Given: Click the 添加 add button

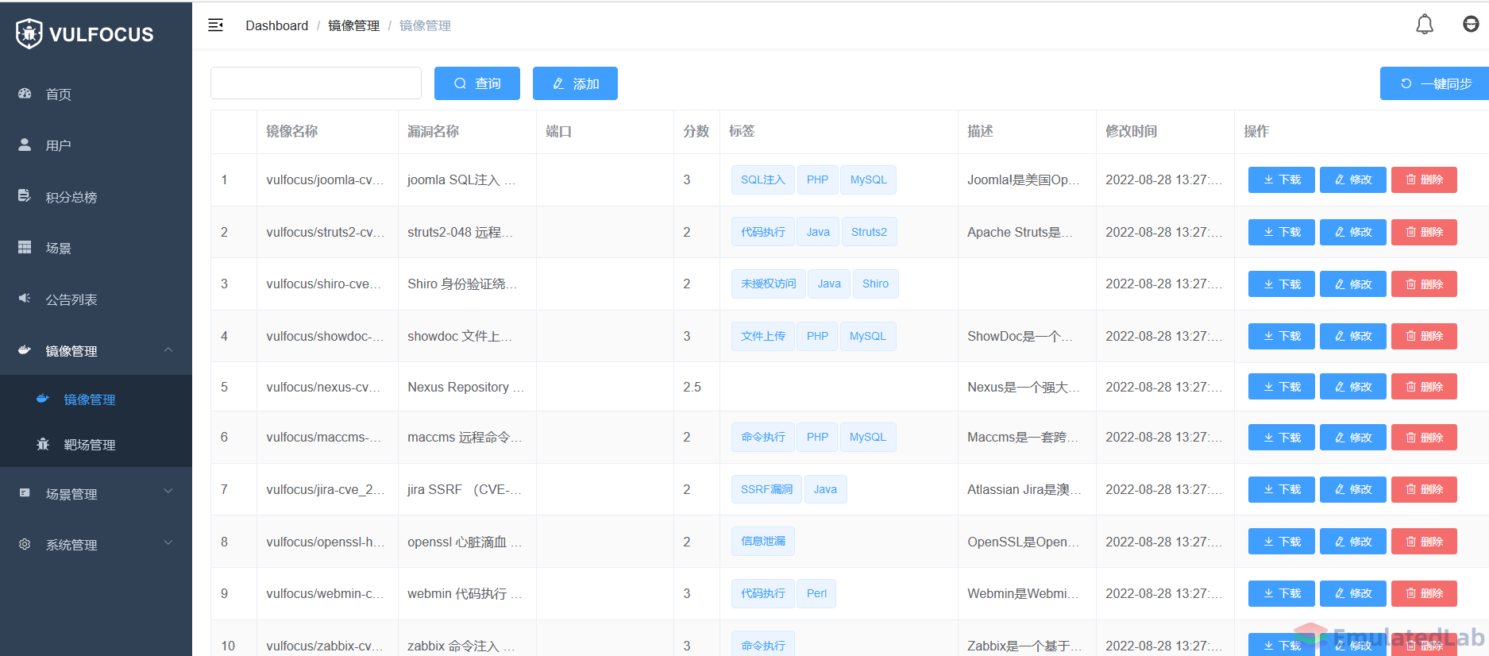Looking at the screenshot, I should click(575, 83).
